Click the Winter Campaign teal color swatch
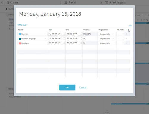 20,39
